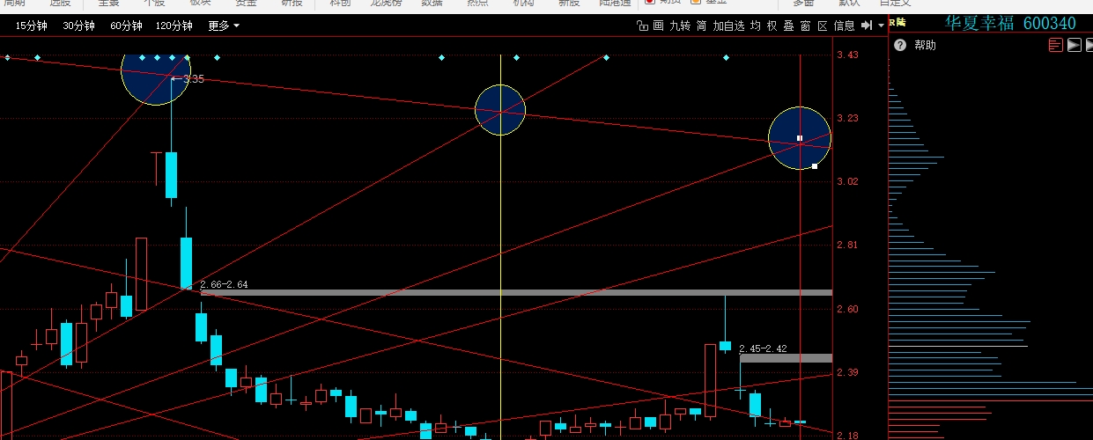Toggle the chart lock icon
Image resolution: width=1093 pixels, height=440 pixels.
click(642, 26)
